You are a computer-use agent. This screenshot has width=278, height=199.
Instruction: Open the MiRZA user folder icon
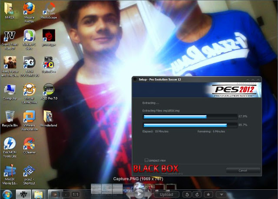[10, 11]
